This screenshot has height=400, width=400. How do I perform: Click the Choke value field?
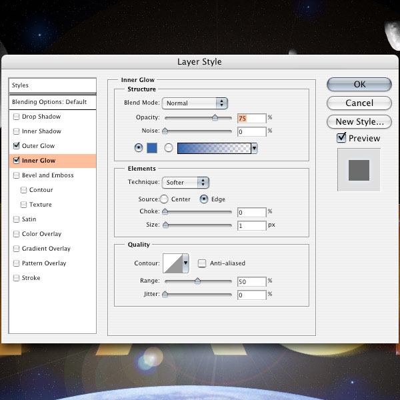(252, 212)
